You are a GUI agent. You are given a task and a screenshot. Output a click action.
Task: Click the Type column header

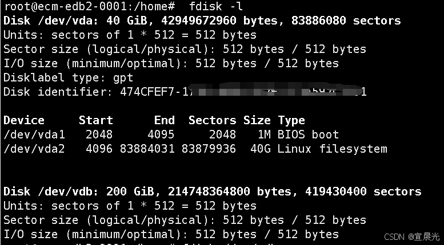291,121
